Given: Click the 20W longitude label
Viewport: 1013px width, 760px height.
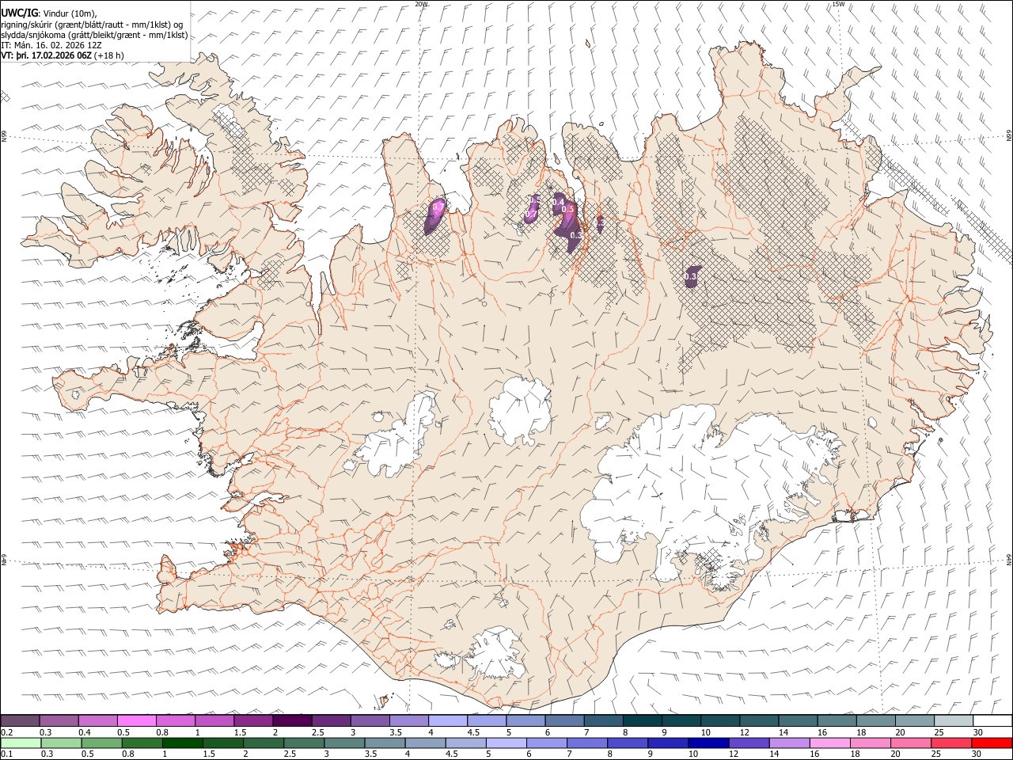Looking at the screenshot, I should click(421, 4).
